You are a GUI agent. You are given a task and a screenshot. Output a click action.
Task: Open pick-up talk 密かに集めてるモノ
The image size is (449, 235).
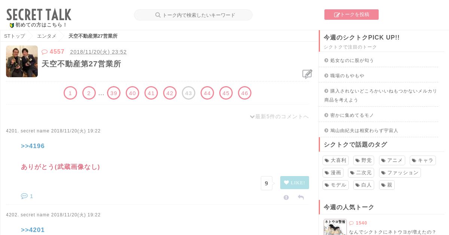pyautogui.click(x=352, y=115)
